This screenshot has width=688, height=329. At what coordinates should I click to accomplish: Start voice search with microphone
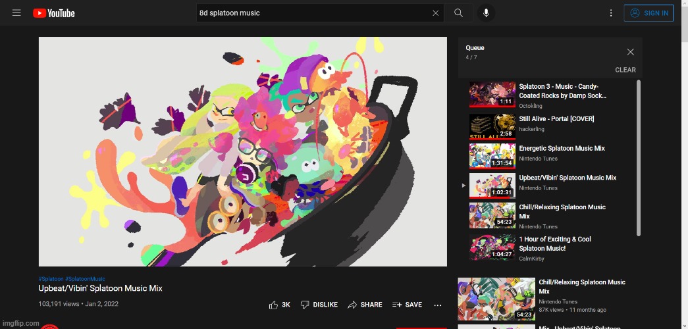[486, 13]
